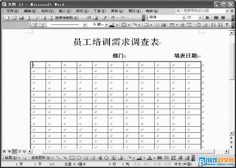Image resolution: width=236 pixels, height=168 pixels.
Task: Click the 选择性粘贴(S)... button
Action: pos(69,18)
